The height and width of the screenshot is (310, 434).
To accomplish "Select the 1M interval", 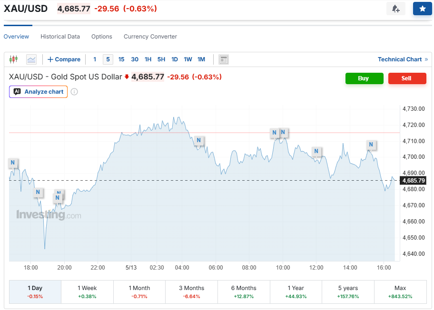I will tap(201, 59).
